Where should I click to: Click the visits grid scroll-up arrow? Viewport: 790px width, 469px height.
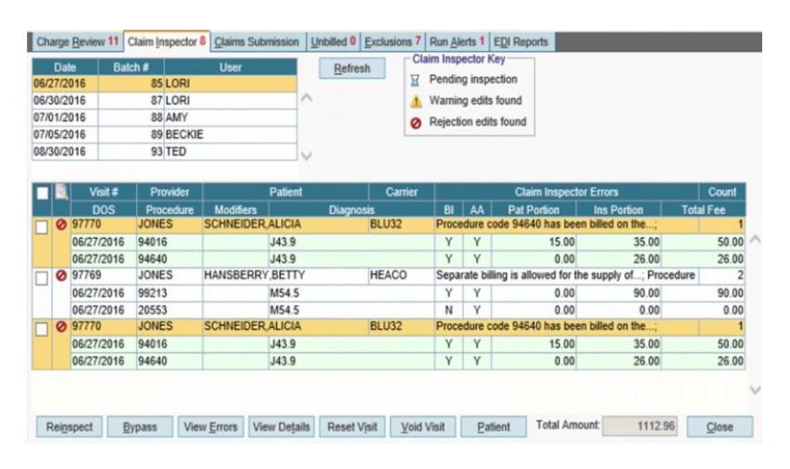pyautogui.click(x=755, y=240)
